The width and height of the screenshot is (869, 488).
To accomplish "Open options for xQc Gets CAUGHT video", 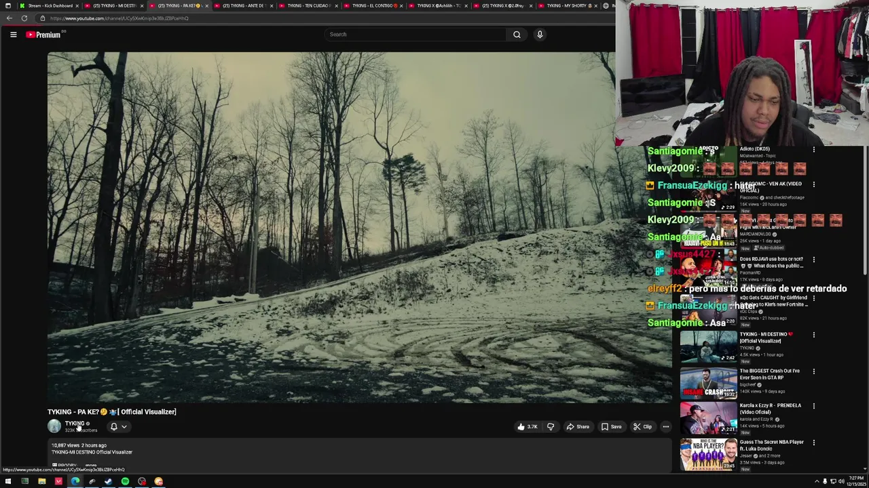I will point(814,298).
